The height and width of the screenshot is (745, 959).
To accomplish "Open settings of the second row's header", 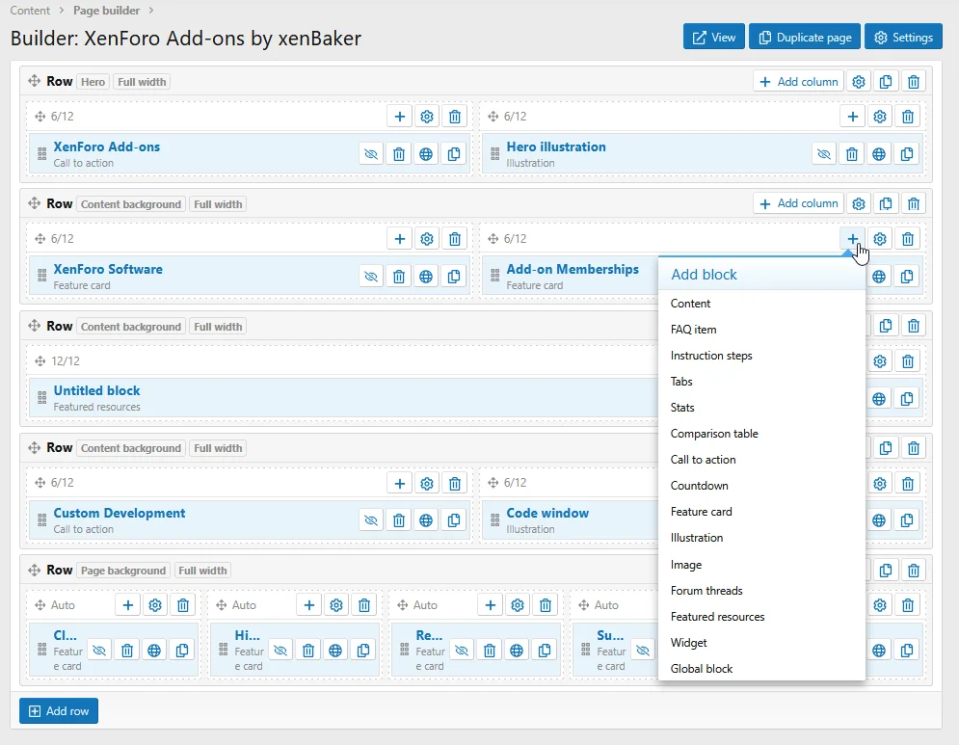I will 859,203.
